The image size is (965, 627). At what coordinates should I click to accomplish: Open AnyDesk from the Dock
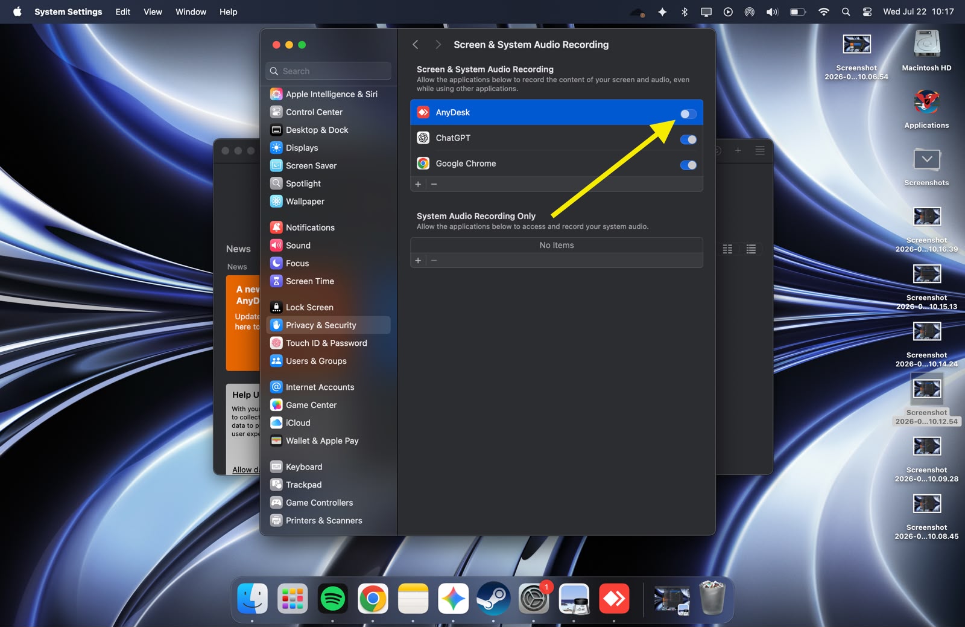click(614, 599)
